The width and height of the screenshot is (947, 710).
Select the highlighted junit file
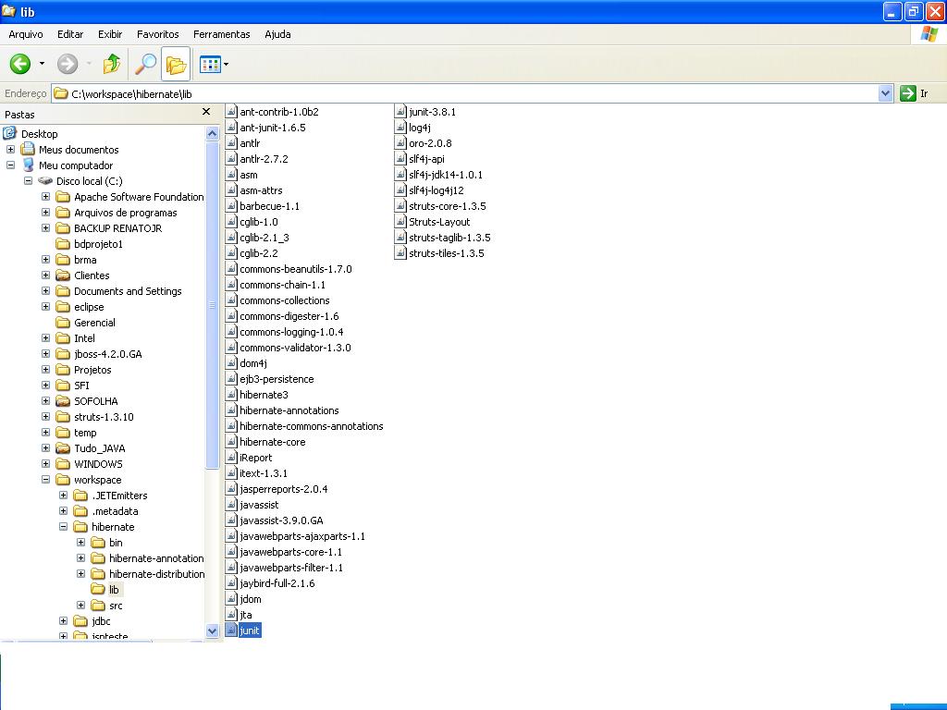point(250,630)
